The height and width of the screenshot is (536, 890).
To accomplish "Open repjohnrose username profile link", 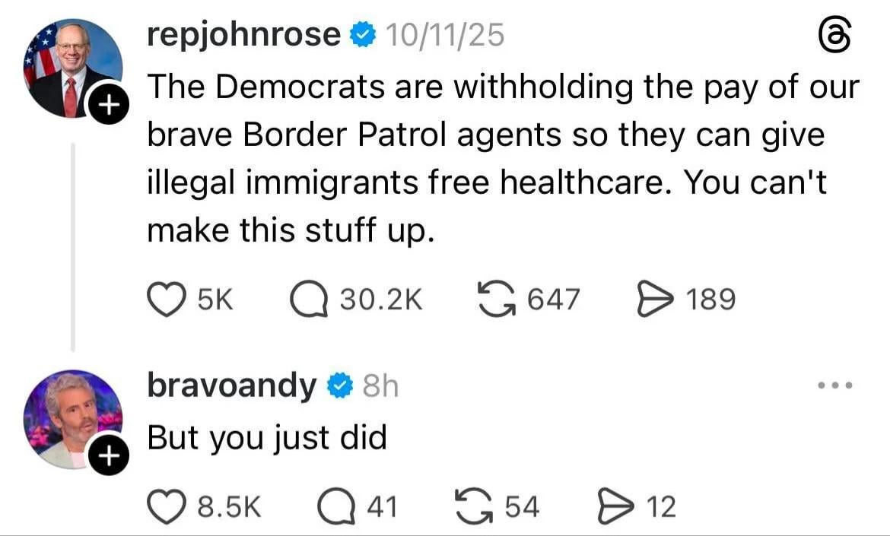I will click(243, 35).
